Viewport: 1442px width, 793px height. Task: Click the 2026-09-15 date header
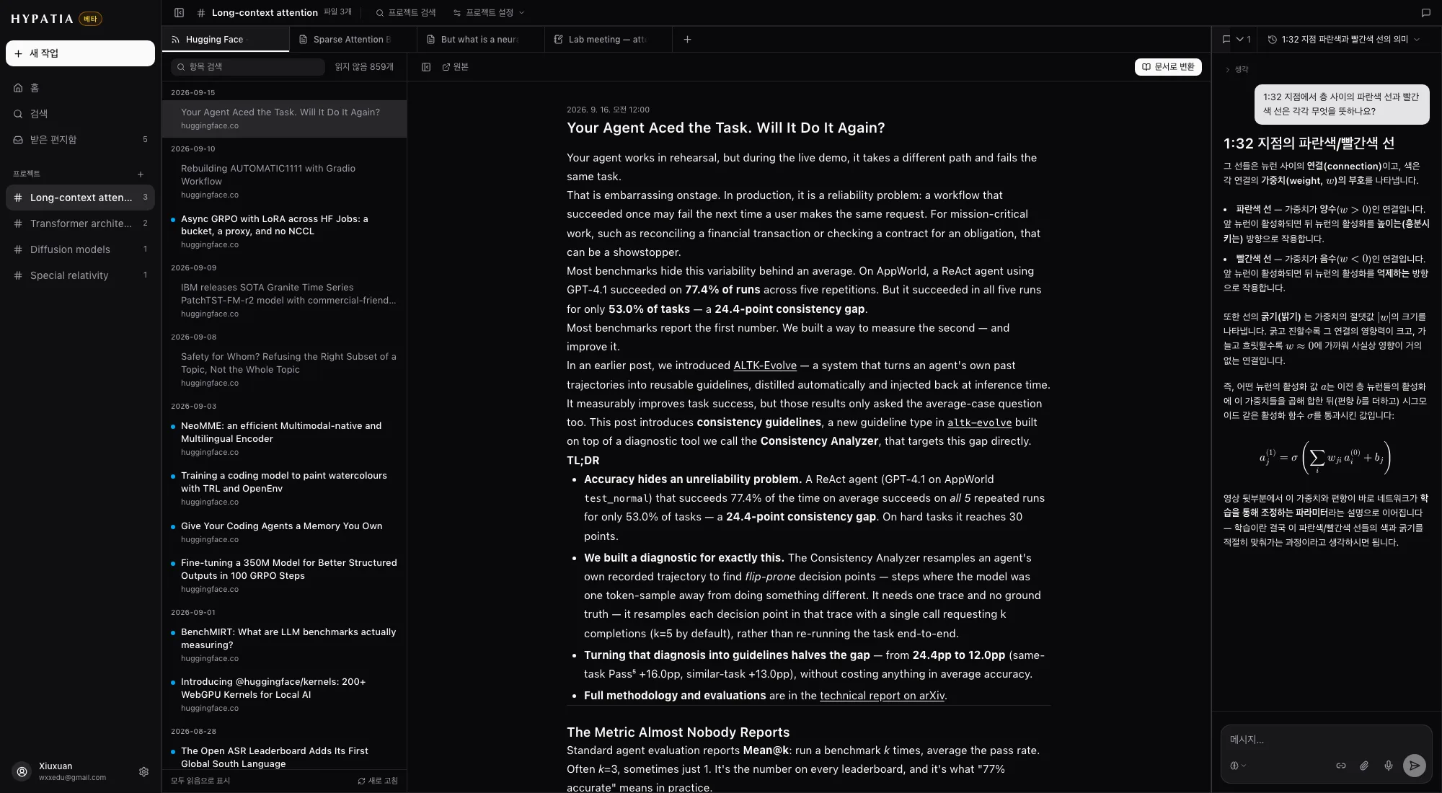[x=193, y=93]
